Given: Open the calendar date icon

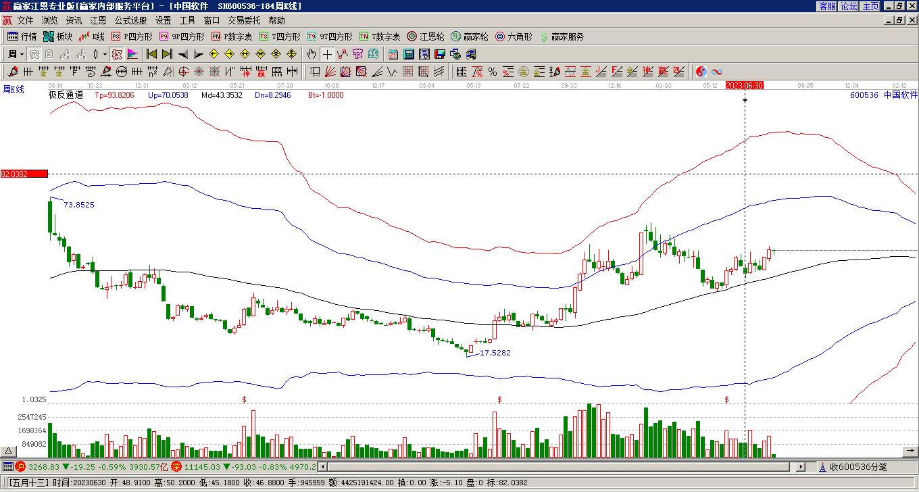Looking at the screenshot, I should point(393,54).
